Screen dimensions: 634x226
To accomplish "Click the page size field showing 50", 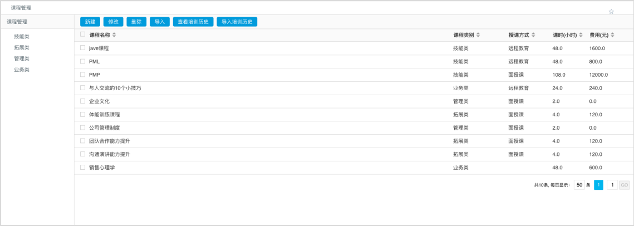I will click(x=579, y=185).
